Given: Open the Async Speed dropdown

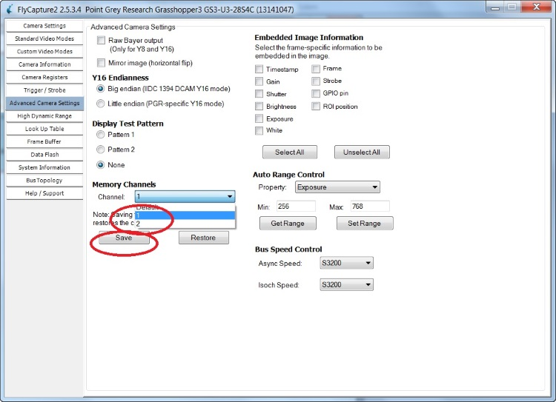Looking at the screenshot, I should [346, 263].
